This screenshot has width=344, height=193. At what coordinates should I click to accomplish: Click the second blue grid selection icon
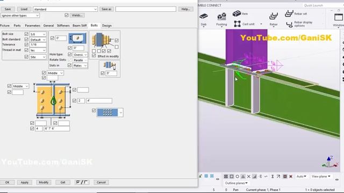coord(212,176)
